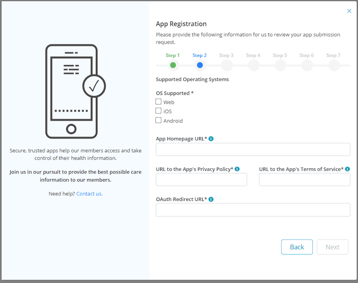This screenshot has width=358, height=283.
Task: Click the OAuth Redirect URL input field
Action: click(253, 210)
